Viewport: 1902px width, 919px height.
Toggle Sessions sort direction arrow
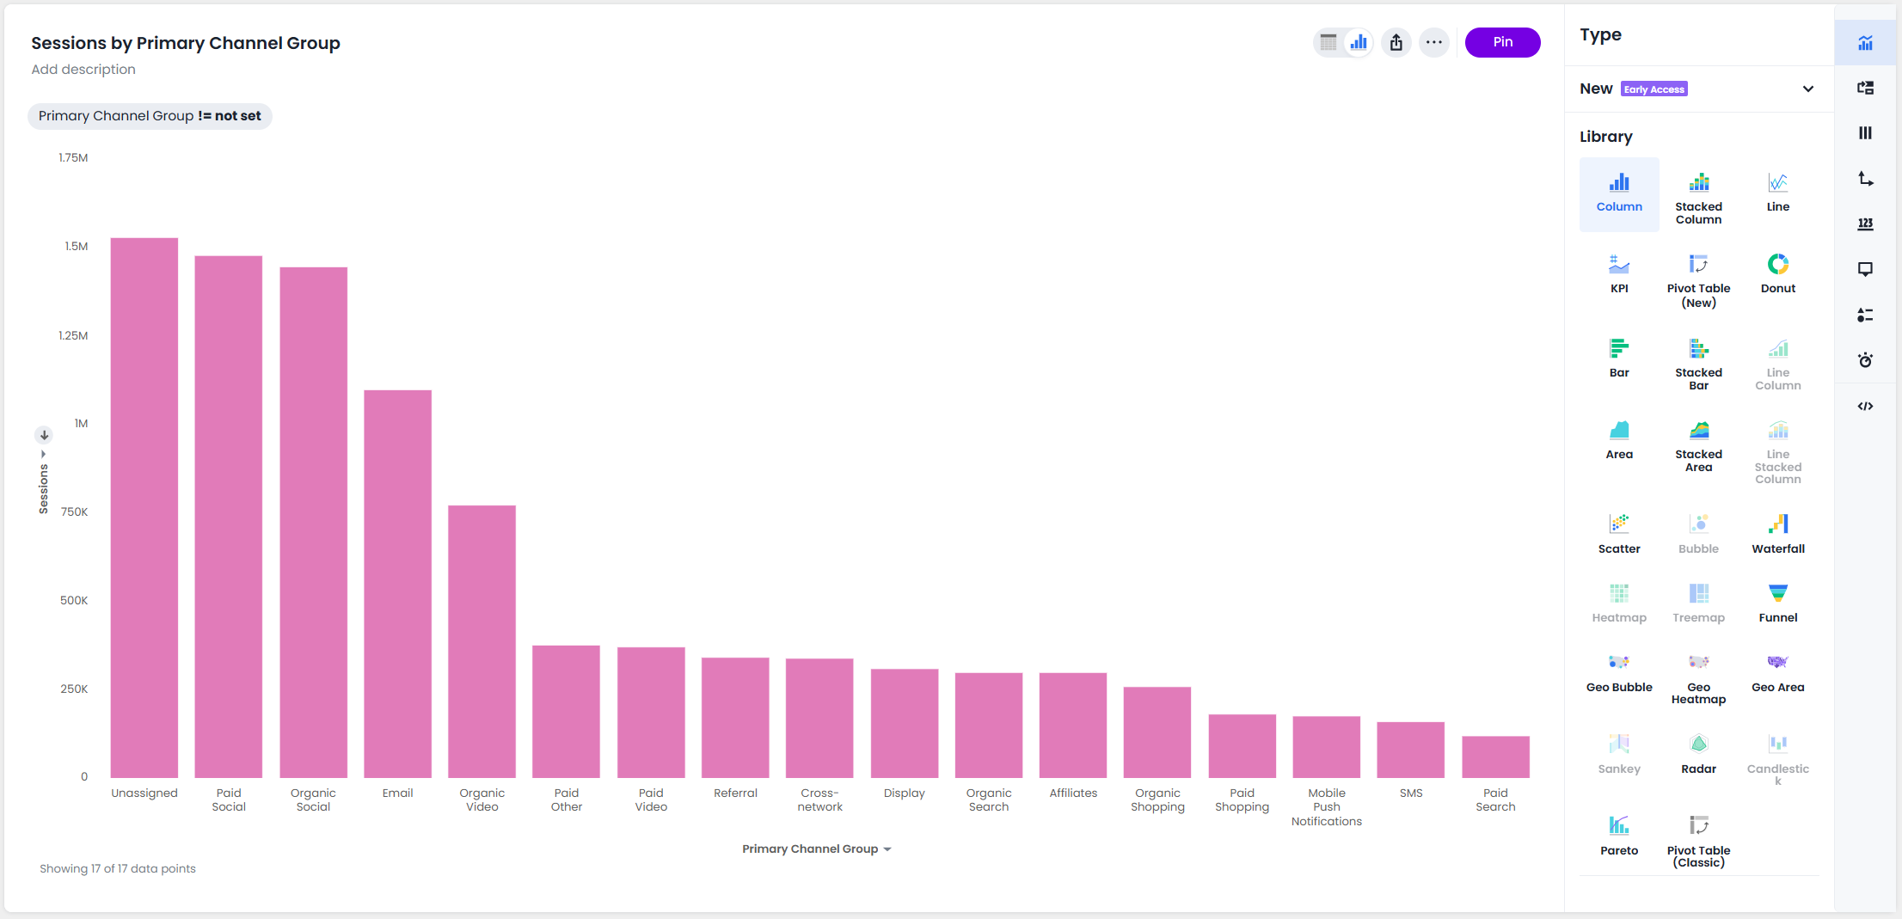(x=44, y=435)
